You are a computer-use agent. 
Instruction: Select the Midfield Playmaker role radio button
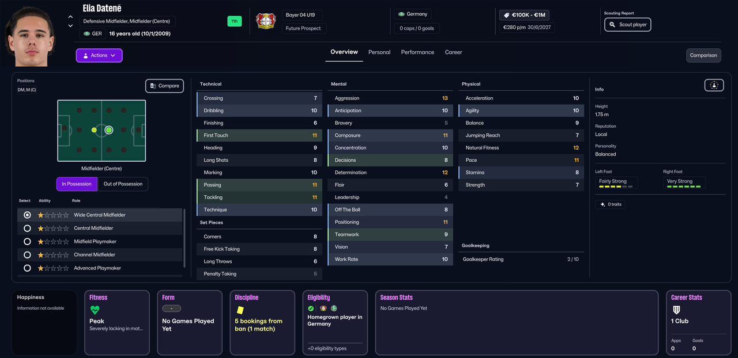pos(27,242)
